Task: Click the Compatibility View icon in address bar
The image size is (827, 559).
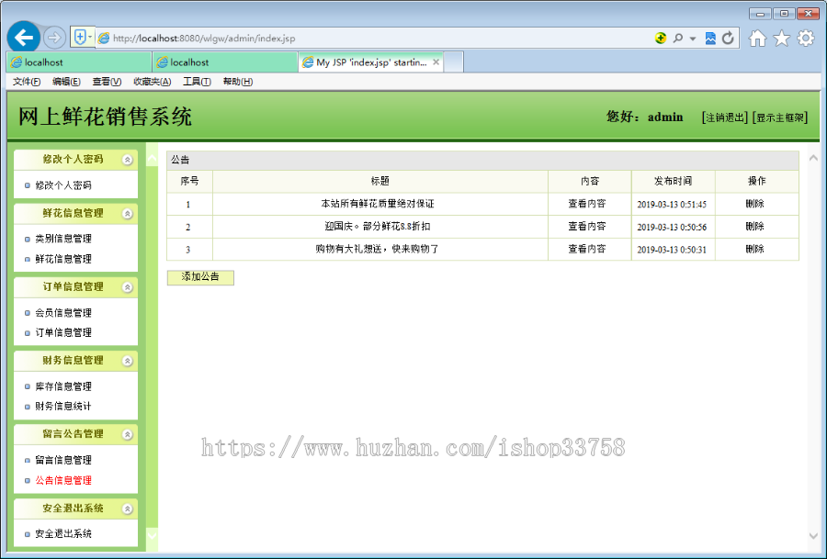Action: point(710,38)
